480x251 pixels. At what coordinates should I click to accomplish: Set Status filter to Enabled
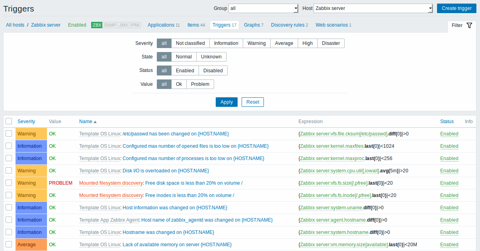point(185,70)
